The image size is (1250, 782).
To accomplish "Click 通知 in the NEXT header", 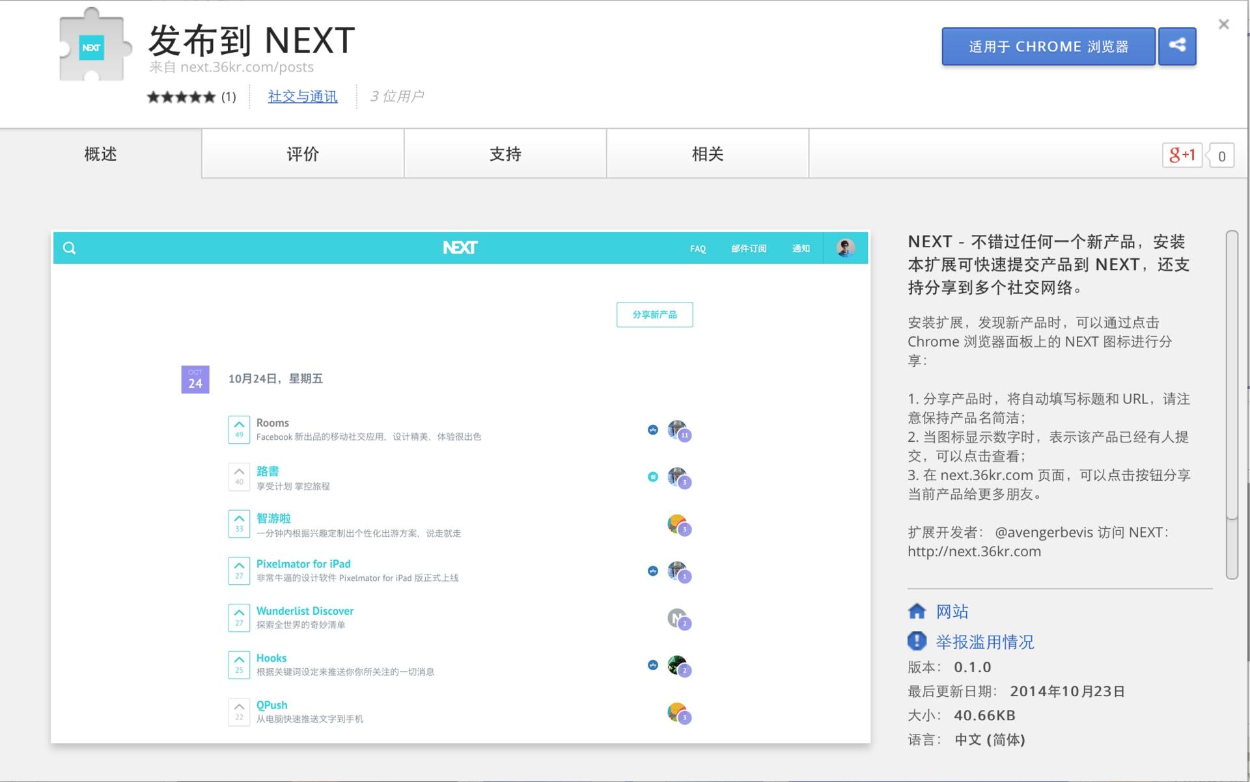I will pos(801,249).
